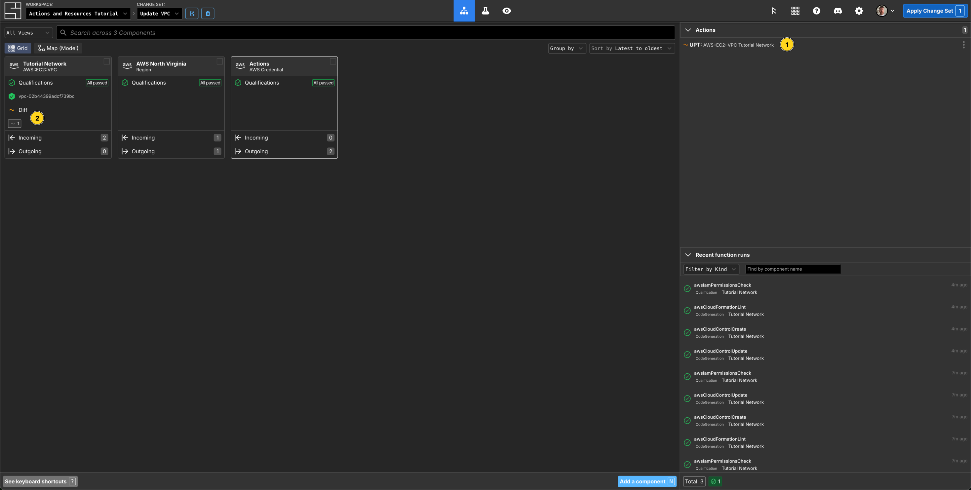Click Add a component button
The image size is (971, 490).
click(x=647, y=481)
